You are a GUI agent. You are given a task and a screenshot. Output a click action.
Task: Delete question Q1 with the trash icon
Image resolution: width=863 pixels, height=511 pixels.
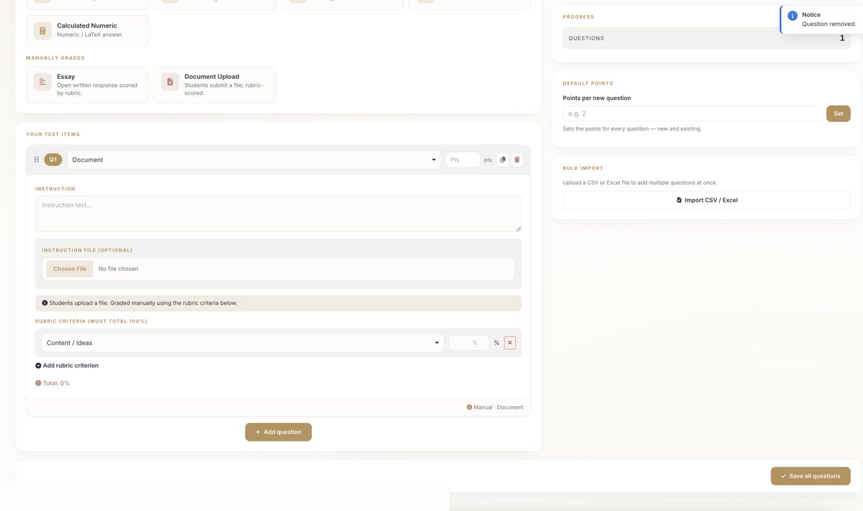[x=517, y=160]
